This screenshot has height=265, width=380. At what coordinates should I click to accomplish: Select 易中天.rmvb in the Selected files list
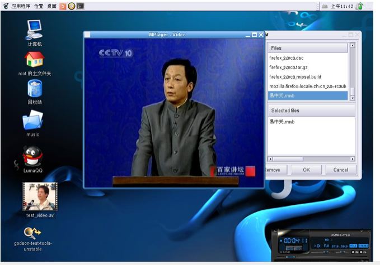tap(282, 122)
